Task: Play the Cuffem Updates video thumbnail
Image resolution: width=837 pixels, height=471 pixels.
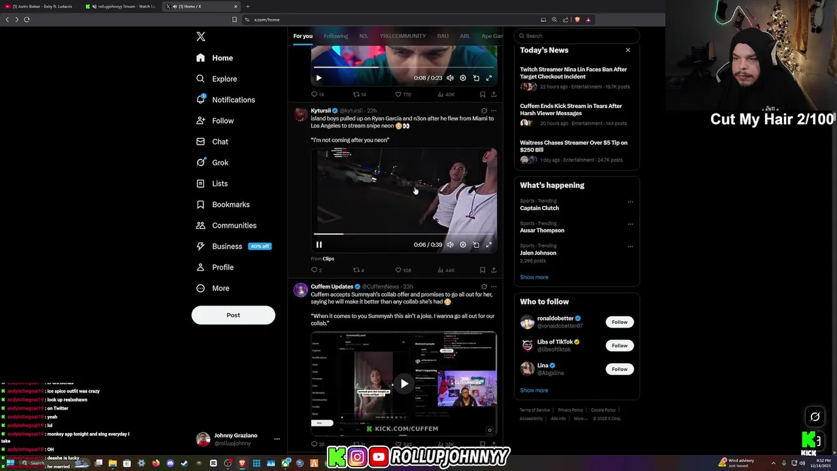Action: tap(404, 384)
